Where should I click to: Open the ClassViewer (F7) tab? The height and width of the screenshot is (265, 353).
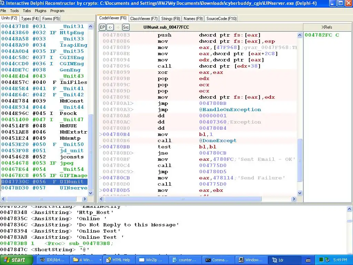click(144, 19)
